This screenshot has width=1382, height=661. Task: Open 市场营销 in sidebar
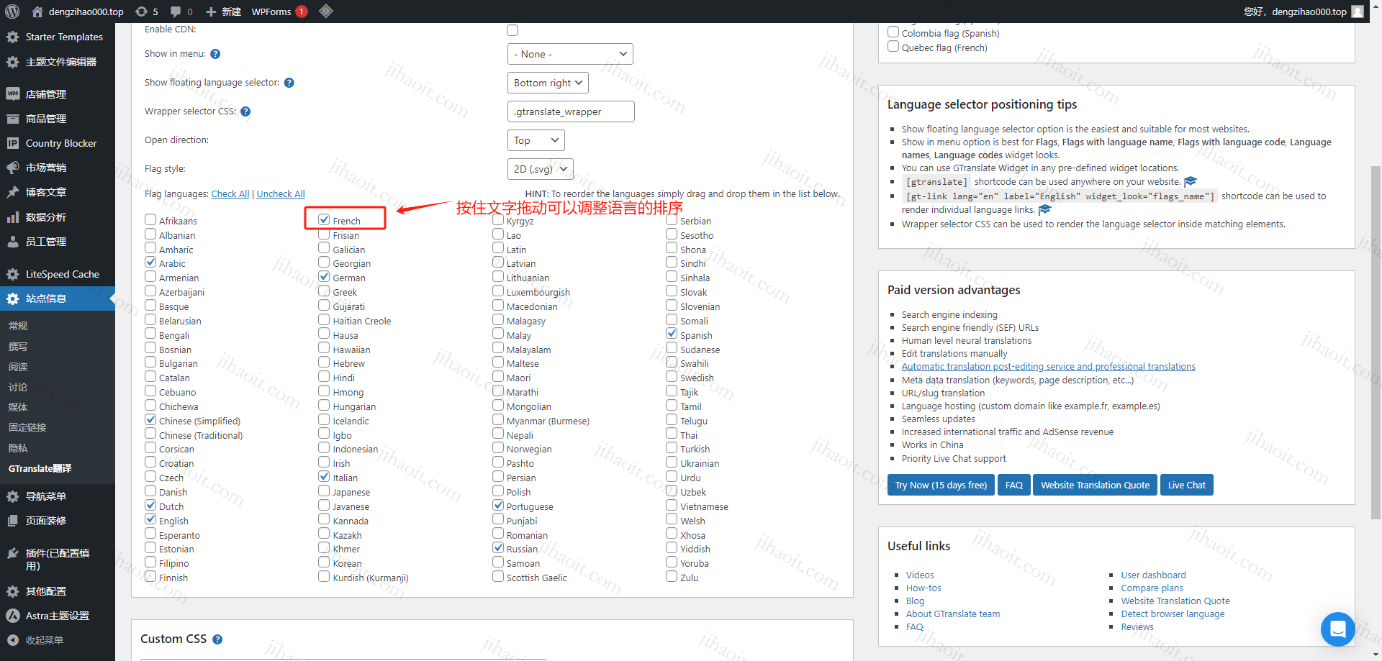(58, 168)
